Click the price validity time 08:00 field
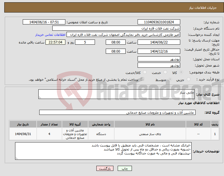 point(116,51)
